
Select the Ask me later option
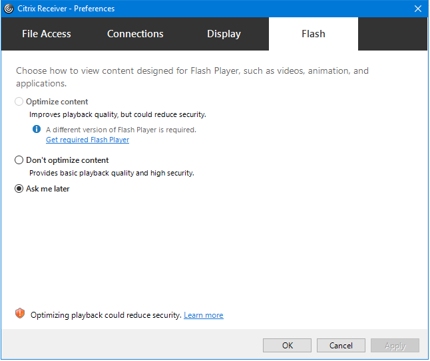19,189
